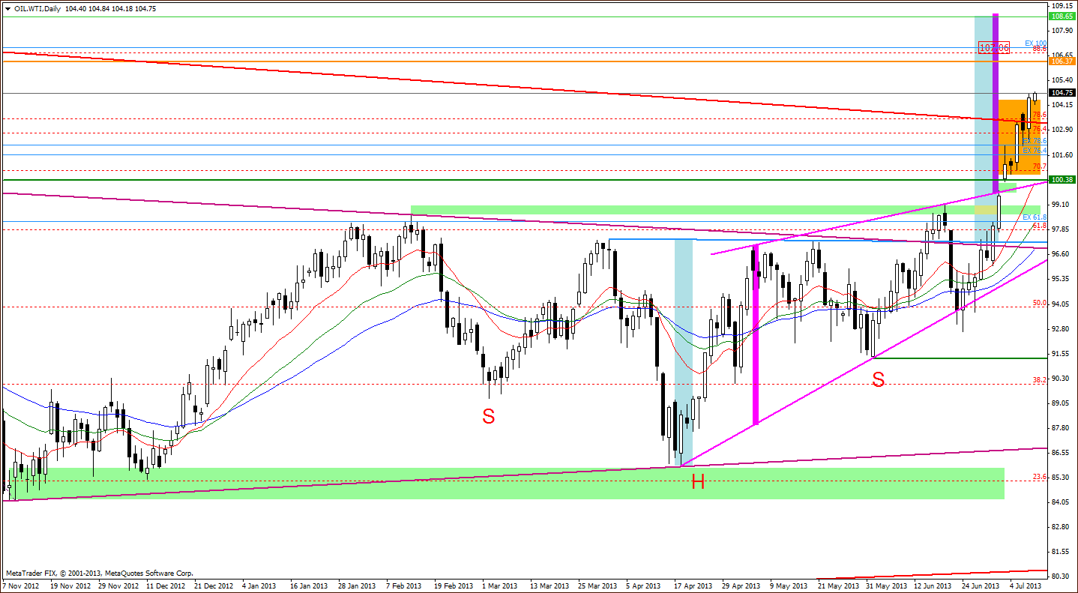The height and width of the screenshot is (593, 1078).
Task: Click the 24 Jun 2013 date label
Action: point(979,586)
